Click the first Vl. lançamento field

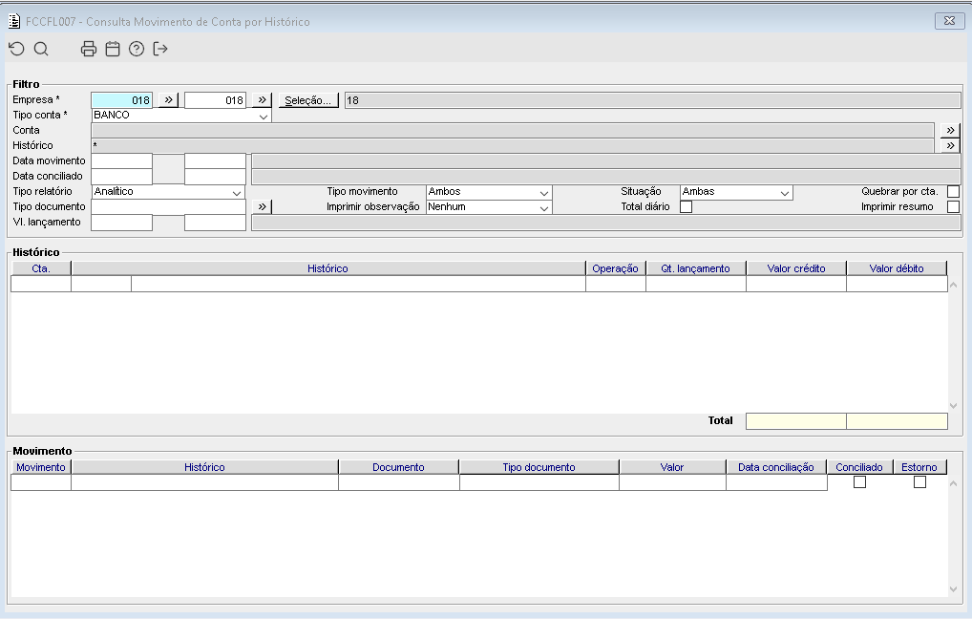point(121,222)
